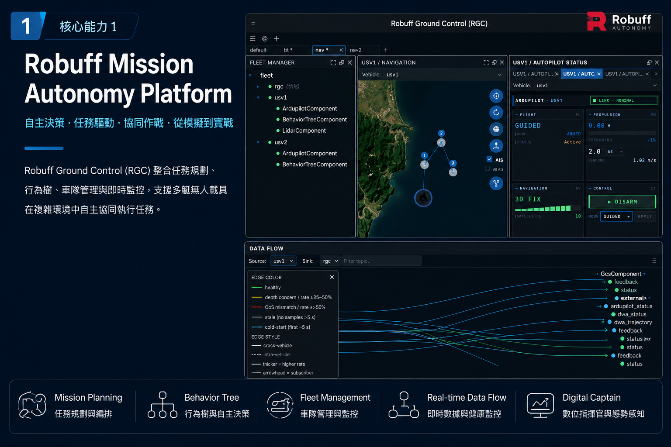Click the Filter topic input field

[381, 261]
